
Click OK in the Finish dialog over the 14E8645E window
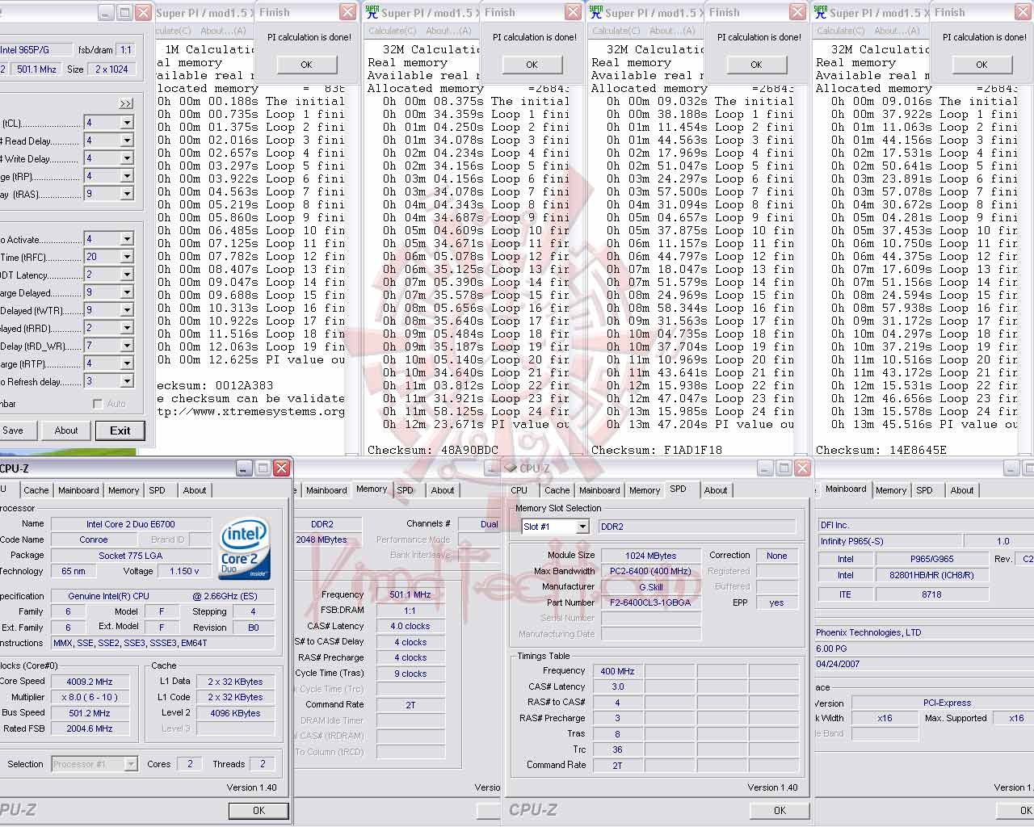(x=981, y=65)
